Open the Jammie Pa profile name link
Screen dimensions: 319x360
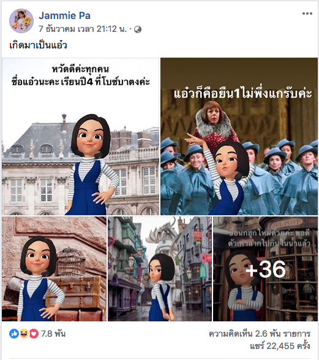64,15
